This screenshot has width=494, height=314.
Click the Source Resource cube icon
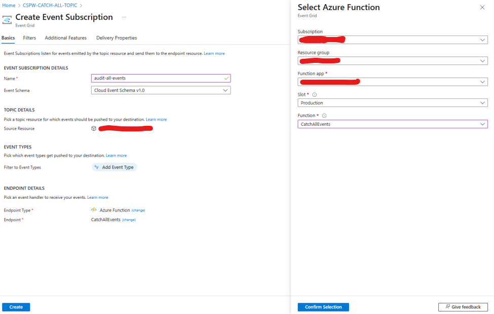point(94,129)
